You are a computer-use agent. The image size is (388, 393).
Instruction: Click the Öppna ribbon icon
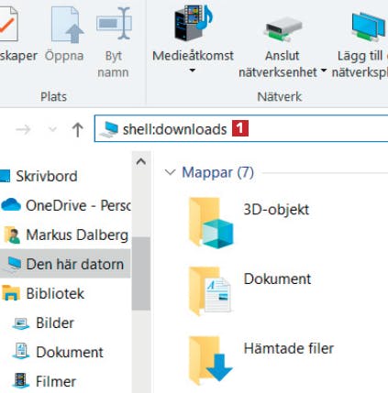click(67, 25)
